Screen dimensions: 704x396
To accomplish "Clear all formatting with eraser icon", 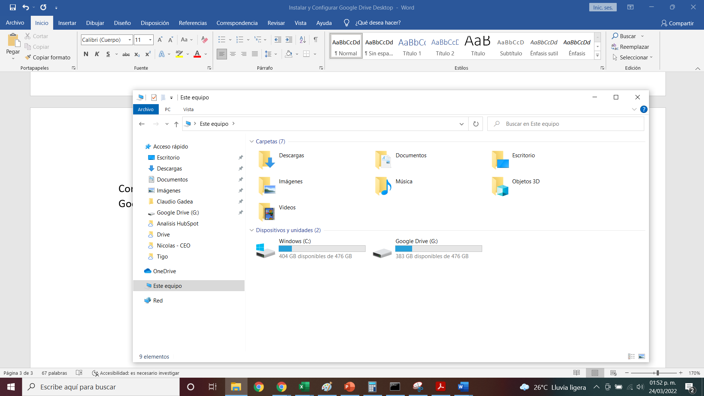I will coord(205,40).
